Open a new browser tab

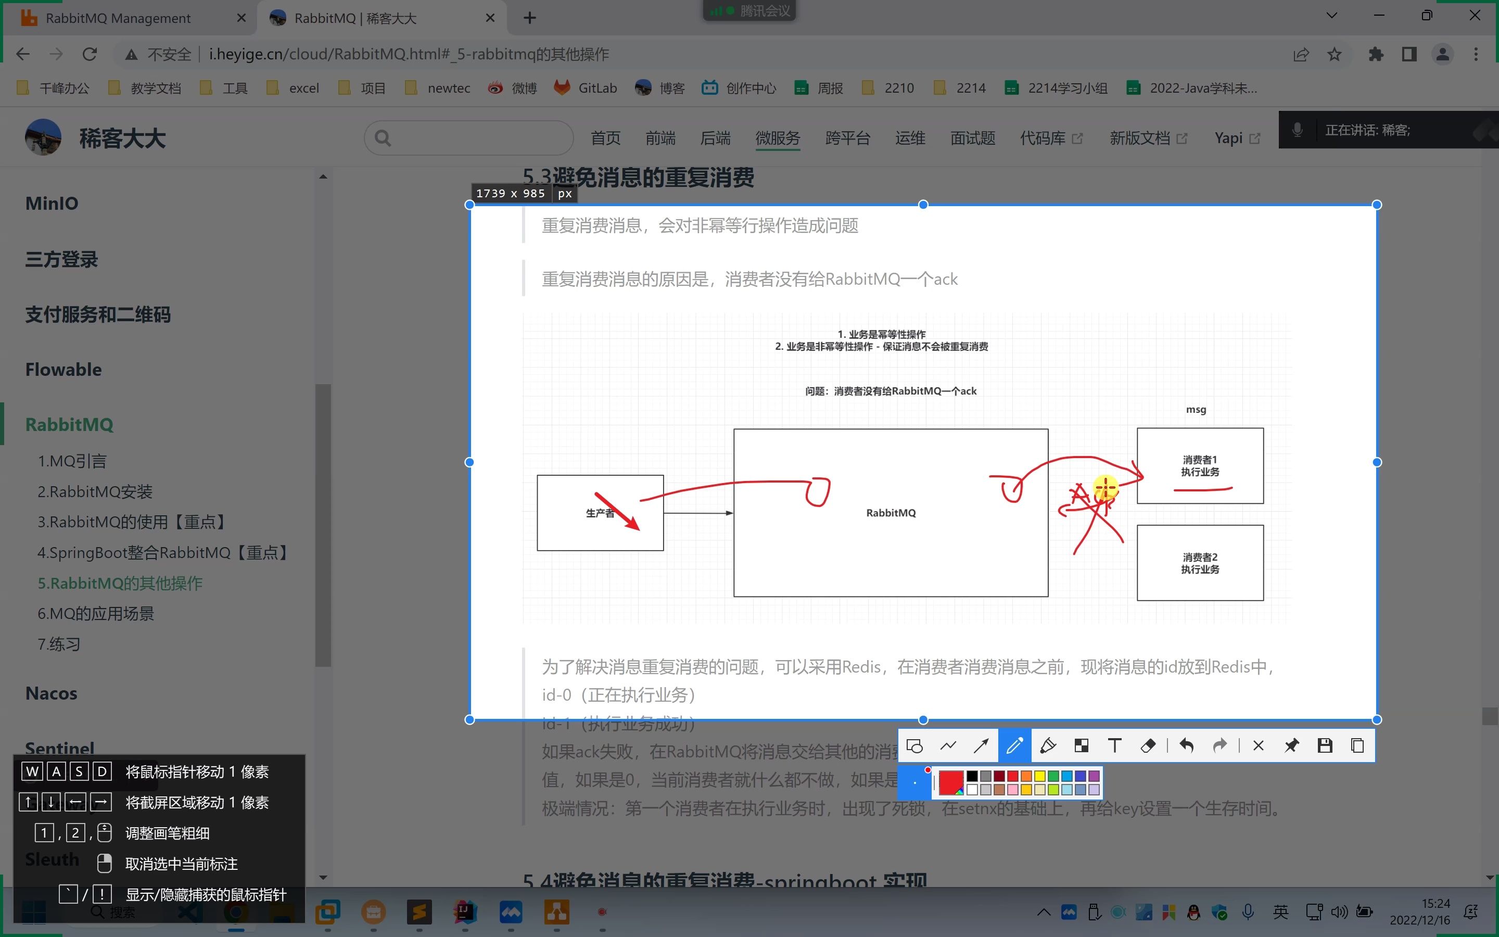click(x=530, y=18)
